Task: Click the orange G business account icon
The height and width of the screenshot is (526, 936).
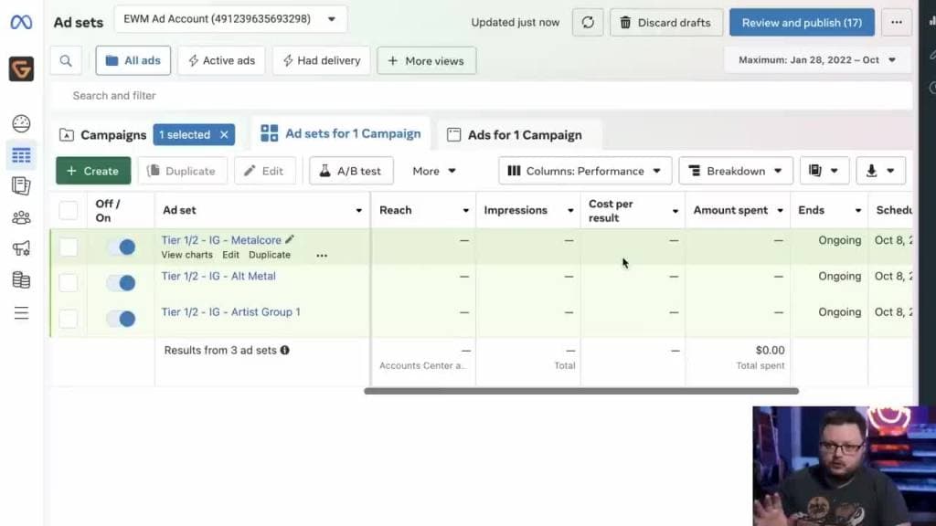Action: [21, 69]
